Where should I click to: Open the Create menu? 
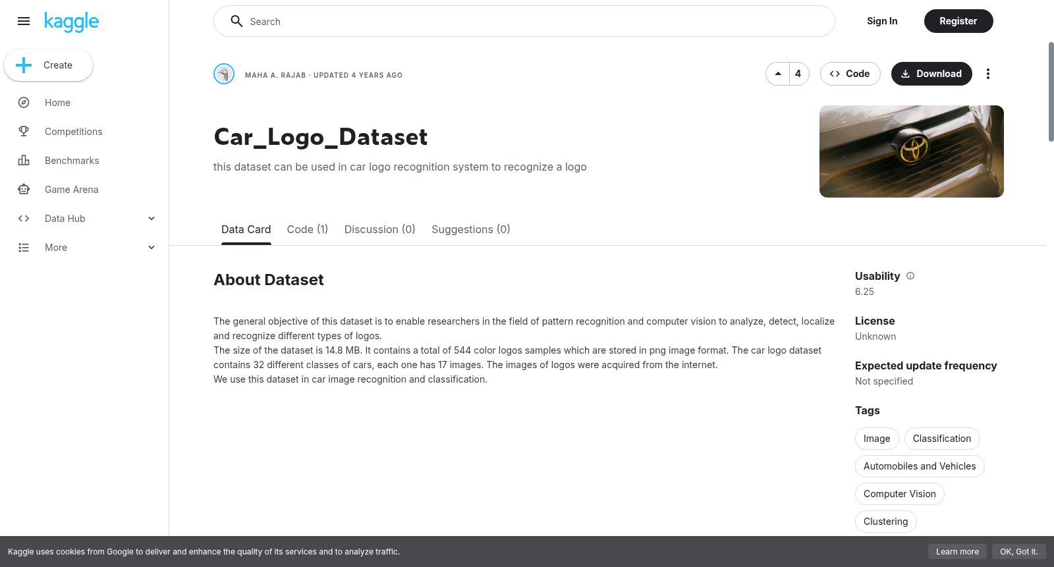(49, 65)
